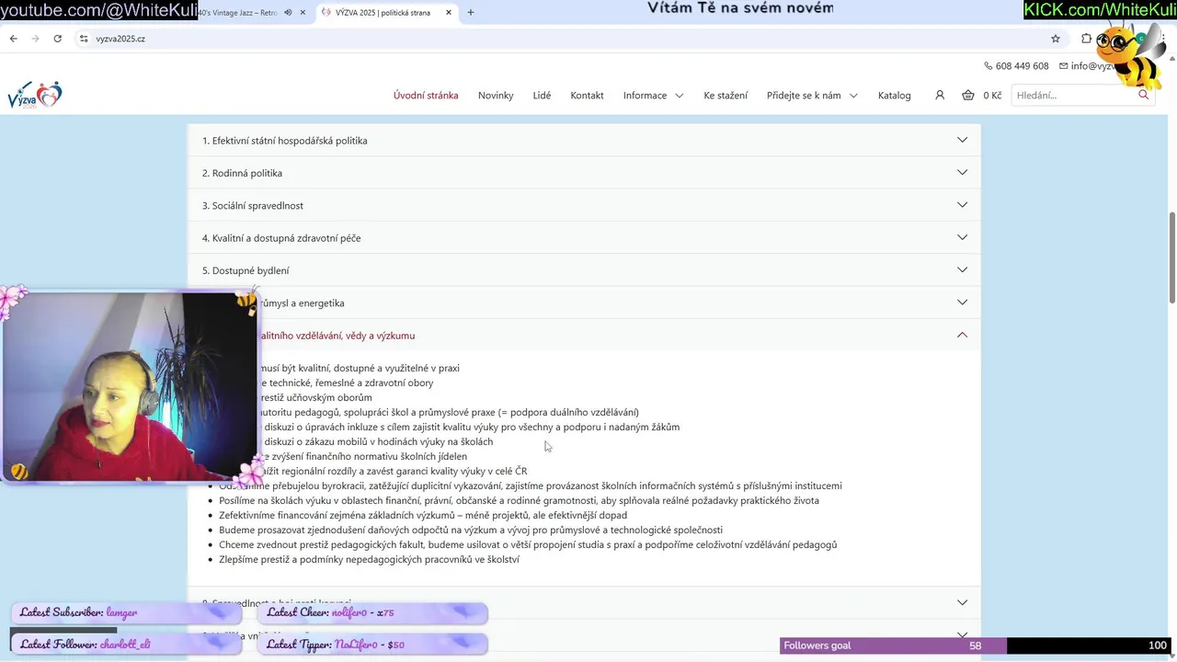Image resolution: width=1177 pixels, height=662 pixels.
Task: Click the search magnifier icon
Action: click(1144, 95)
